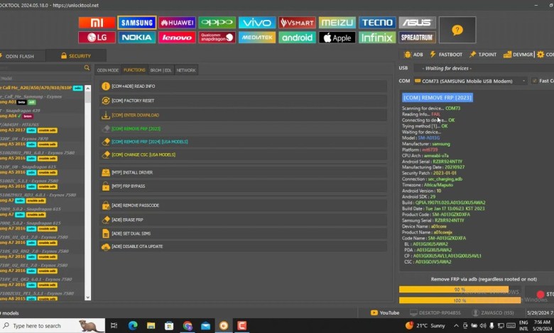Choose the Spreadtrum brand logo
The width and height of the screenshot is (554, 333).
pos(417,38)
